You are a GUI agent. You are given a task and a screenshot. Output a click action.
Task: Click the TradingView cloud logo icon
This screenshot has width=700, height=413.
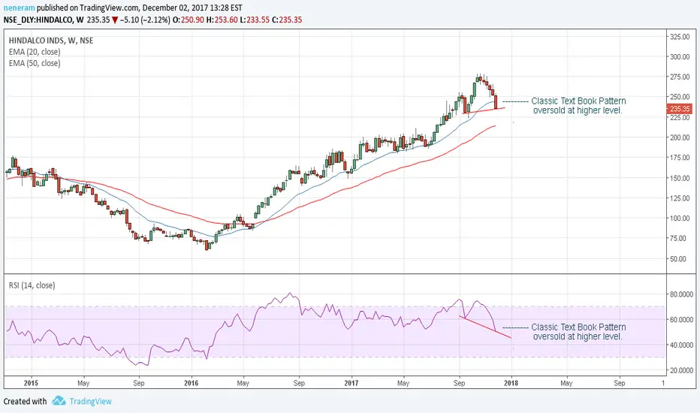59,400
